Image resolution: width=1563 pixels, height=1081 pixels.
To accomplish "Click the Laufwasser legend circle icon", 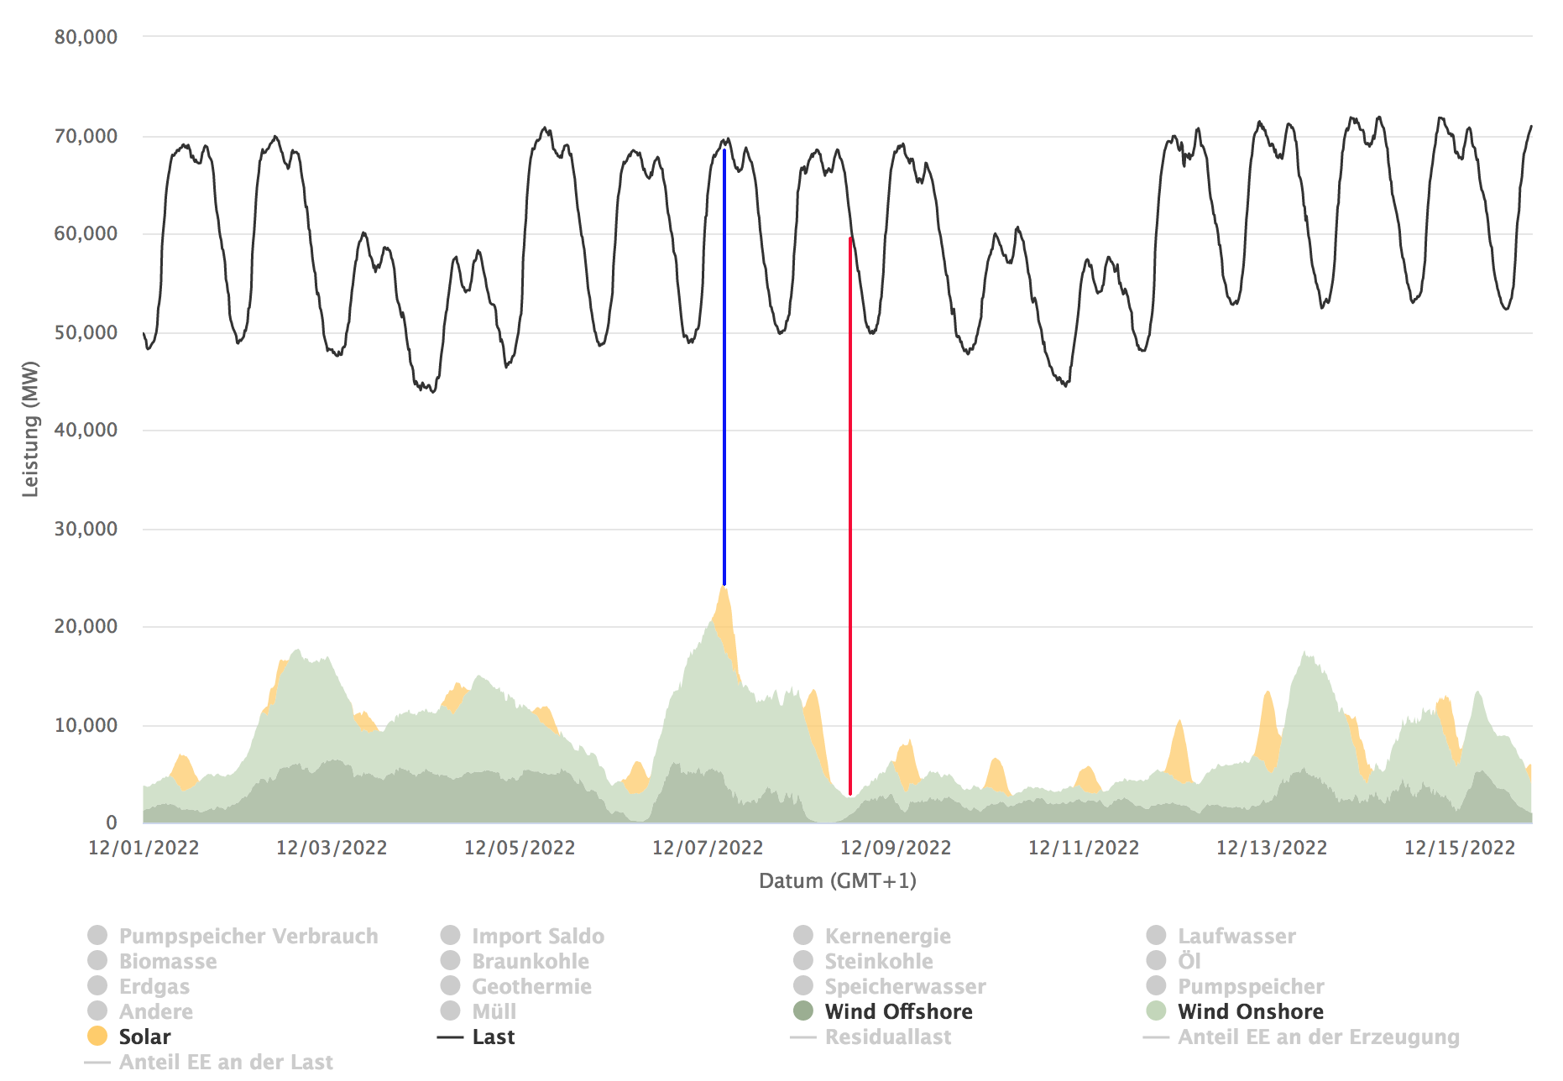I will pyautogui.click(x=1156, y=935).
